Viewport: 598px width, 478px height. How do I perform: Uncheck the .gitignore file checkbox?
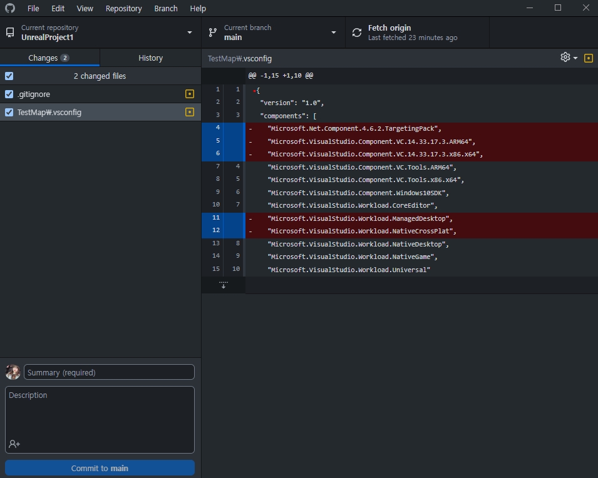9,94
